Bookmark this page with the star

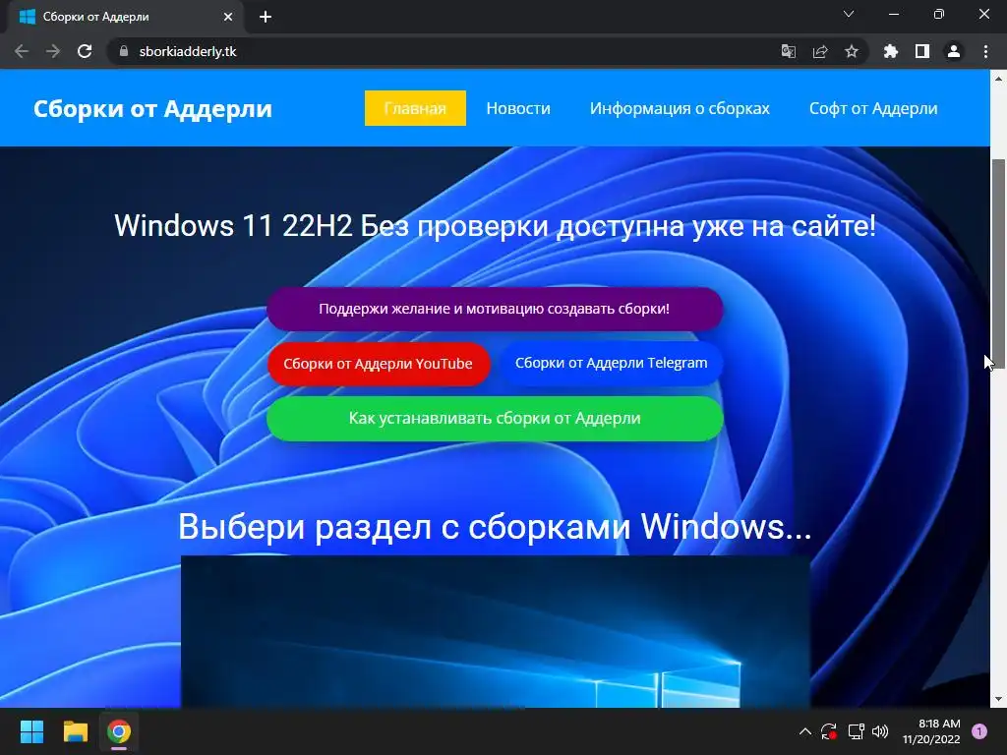852,51
